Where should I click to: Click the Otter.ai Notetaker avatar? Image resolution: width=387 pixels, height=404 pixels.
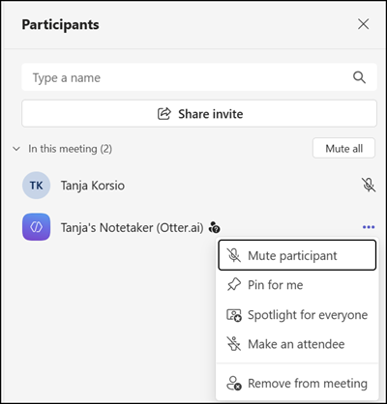36,227
